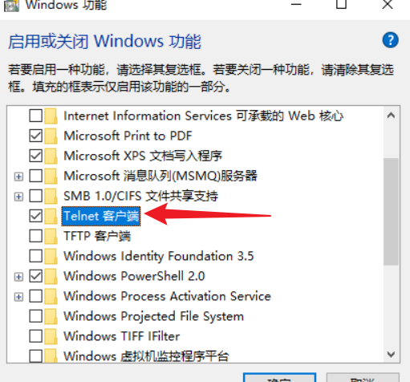Select Windows 虚拟机监控程序平台 list item

pos(146,356)
